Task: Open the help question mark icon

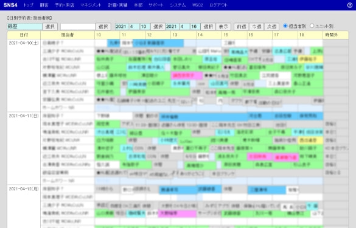Action: pos(350,5)
